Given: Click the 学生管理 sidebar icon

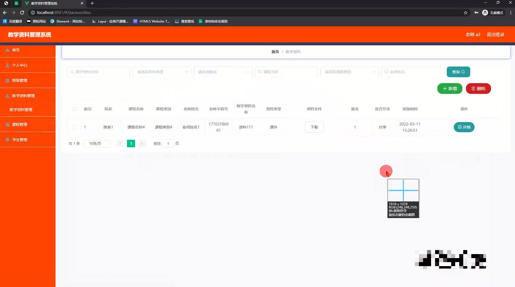Looking at the screenshot, I should point(8,140).
